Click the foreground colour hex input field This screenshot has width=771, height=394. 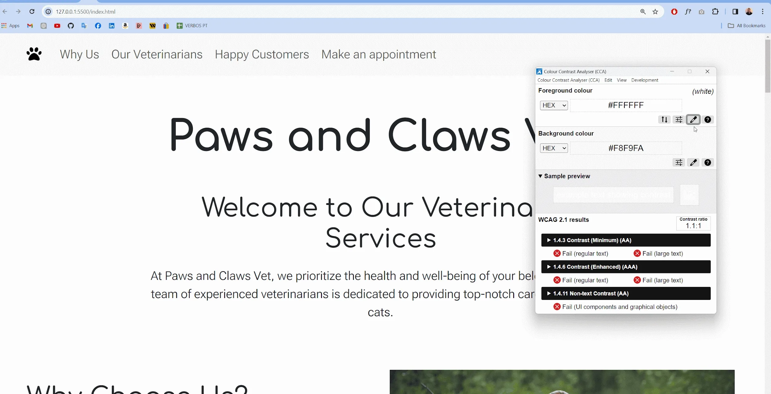coord(626,105)
